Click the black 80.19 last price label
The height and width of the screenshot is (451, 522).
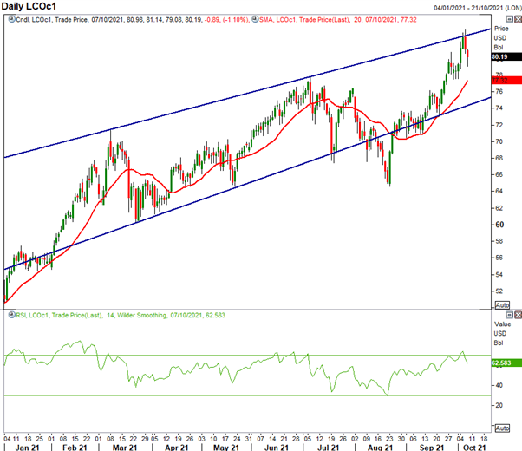506,57
